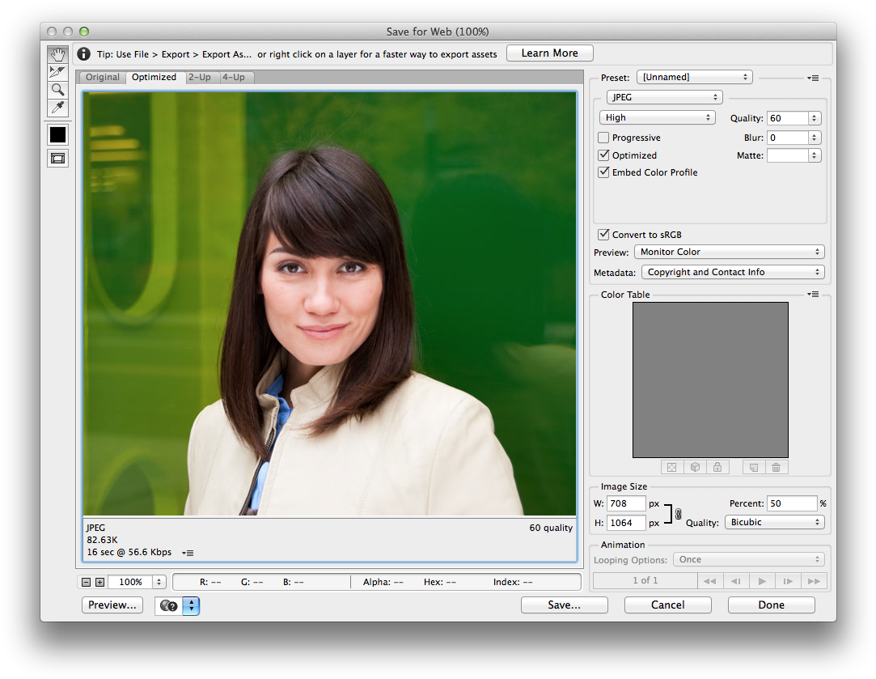The width and height of the screenshot is (876, 679).
Task: Select the Slice Select tool
Action: [57, 73]
